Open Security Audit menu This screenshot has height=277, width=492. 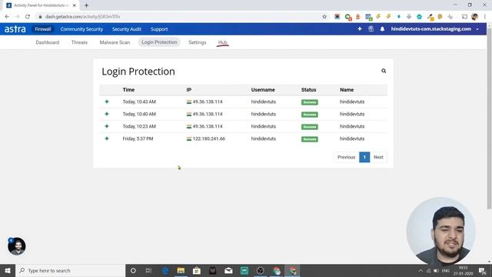pyautogui.click(x=127, y=29)
